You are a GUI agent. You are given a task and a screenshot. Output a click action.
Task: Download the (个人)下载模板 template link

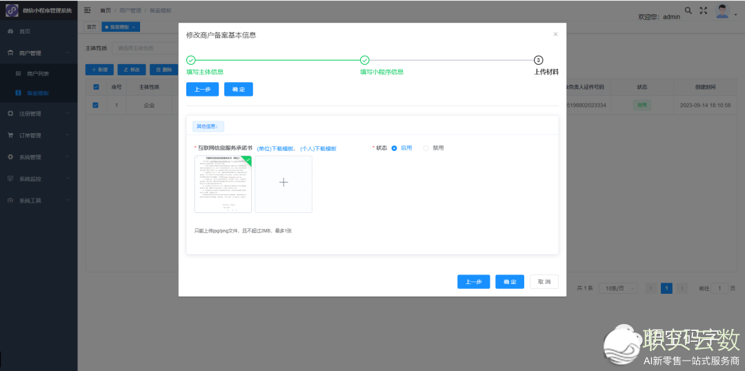tap(318, 149)
